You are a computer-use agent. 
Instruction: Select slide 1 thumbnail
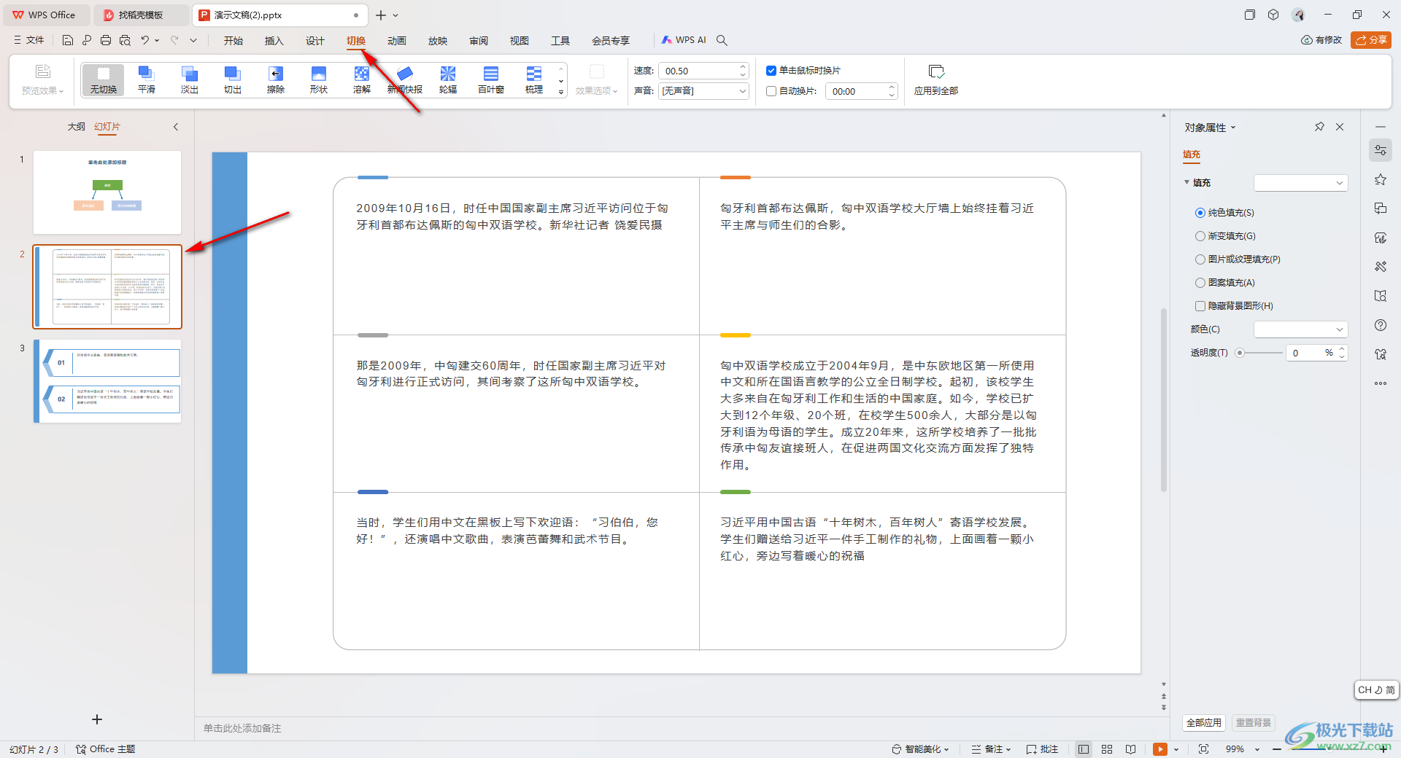pos(107,192)
